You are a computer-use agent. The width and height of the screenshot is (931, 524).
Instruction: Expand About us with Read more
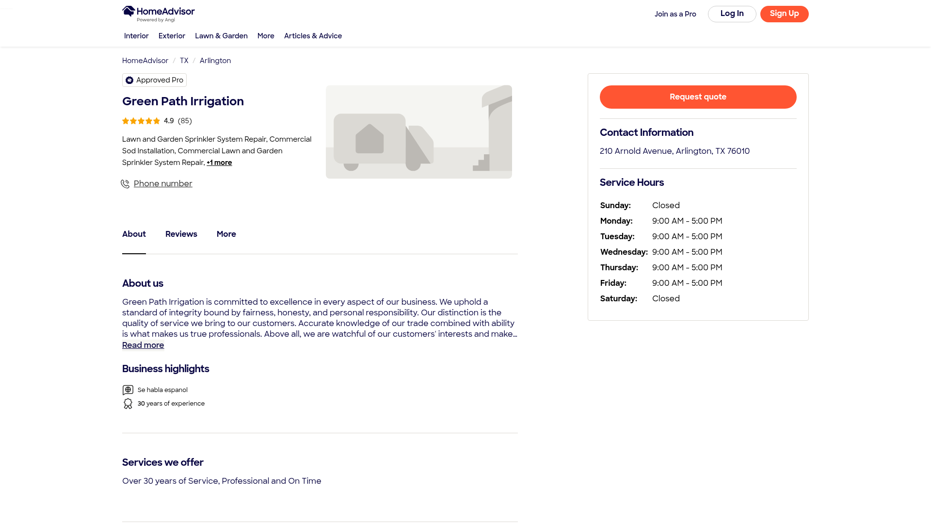[x=143, y=345]
